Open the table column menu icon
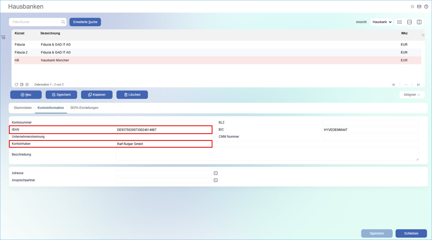This screenshot has width=432, height=240. [423, 35]
